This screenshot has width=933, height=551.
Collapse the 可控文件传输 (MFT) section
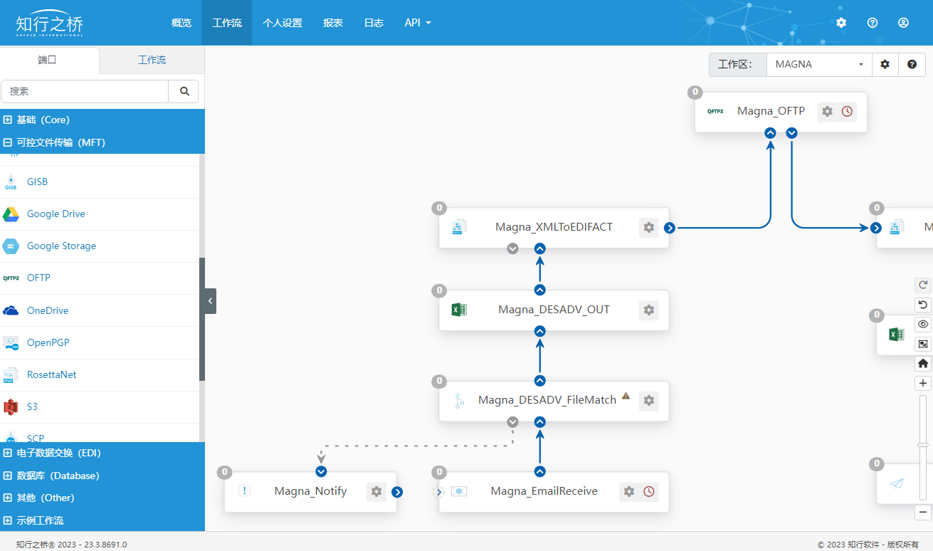(8, 142)
